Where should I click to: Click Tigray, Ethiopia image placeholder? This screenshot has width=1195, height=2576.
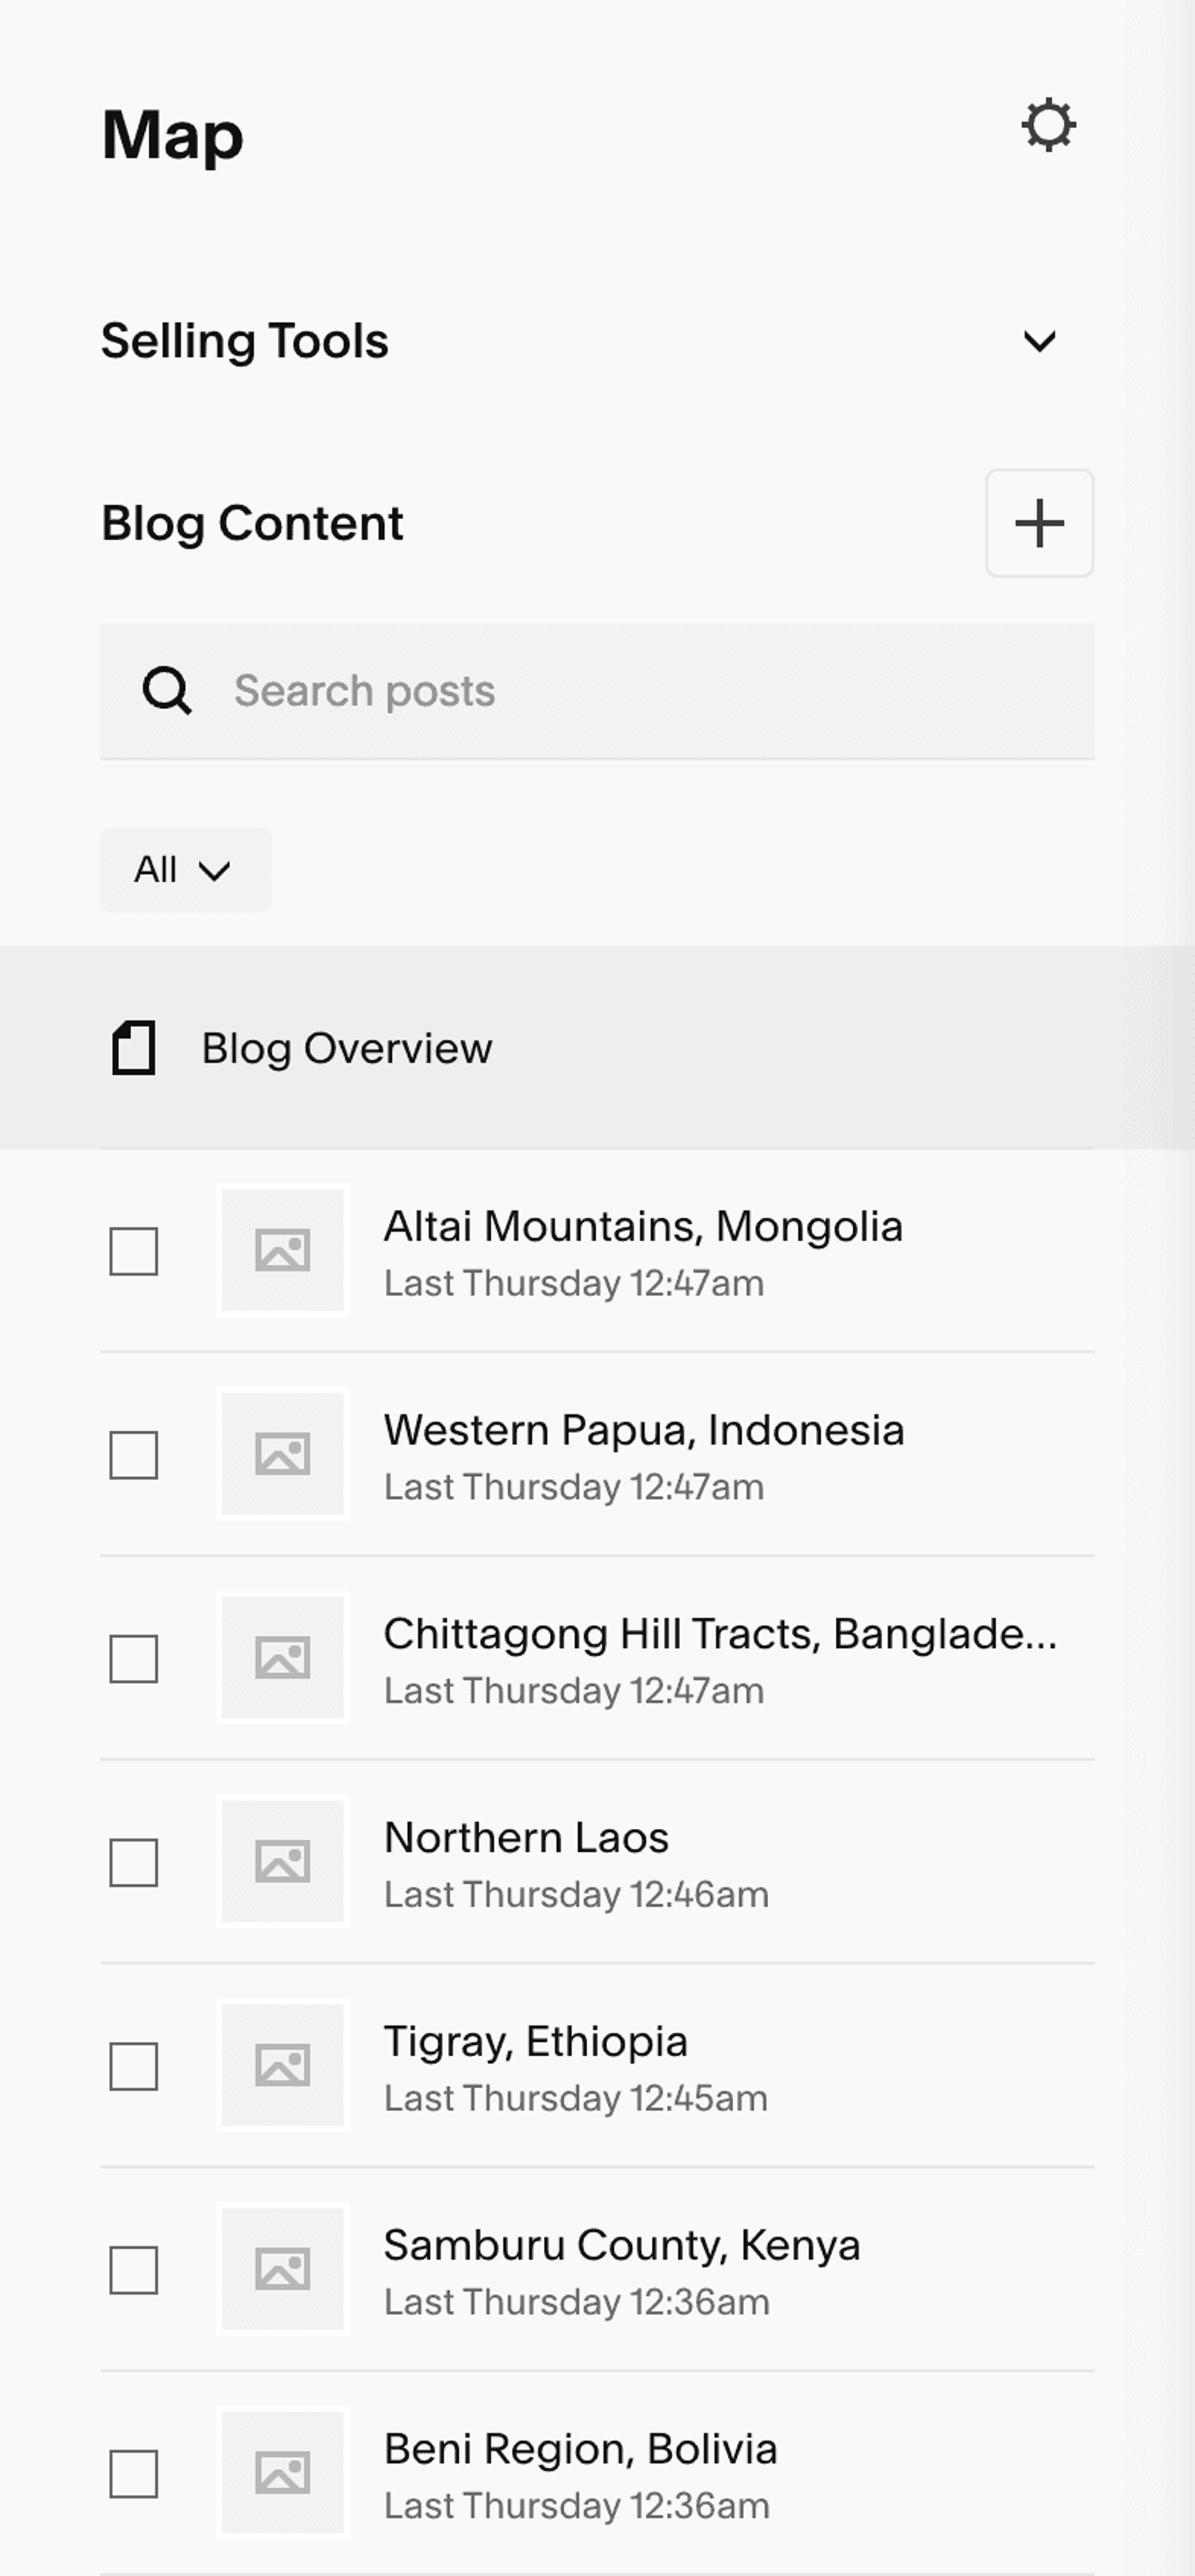click(x=283, y=2066)
